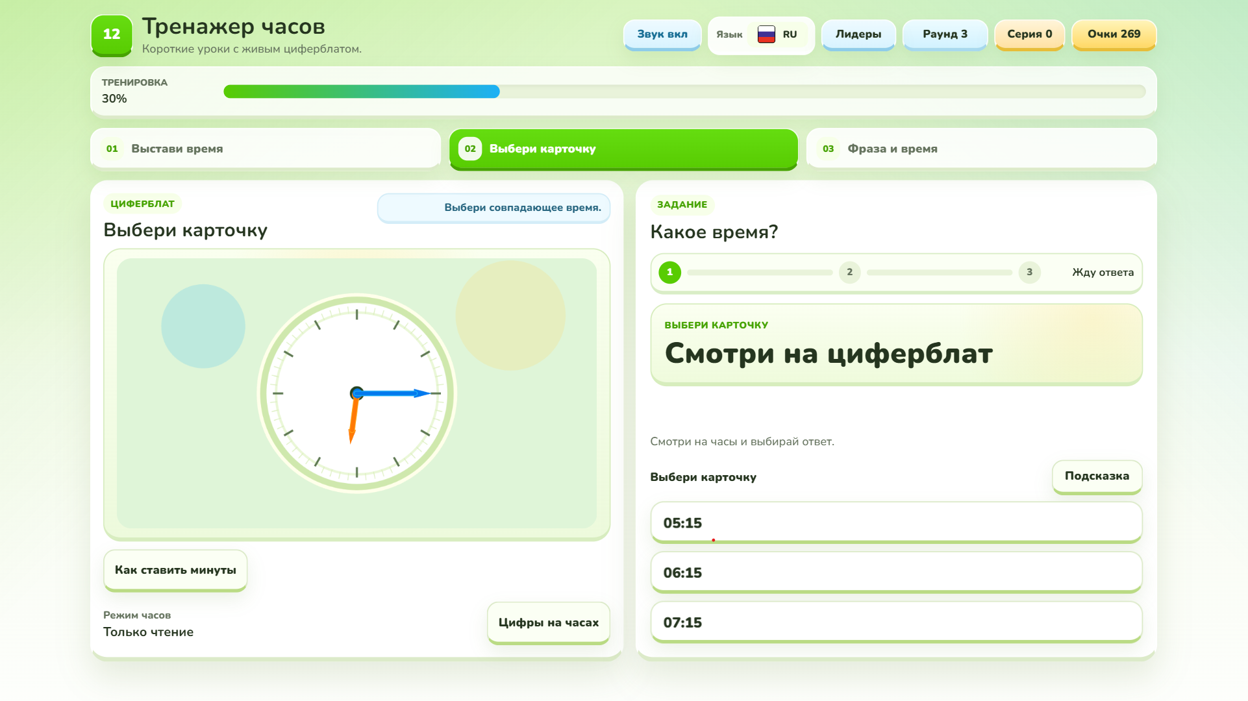Viewport: 1248px width, 701px height.
Task: Open the Фраза и время tab
Action: [981, 149]
